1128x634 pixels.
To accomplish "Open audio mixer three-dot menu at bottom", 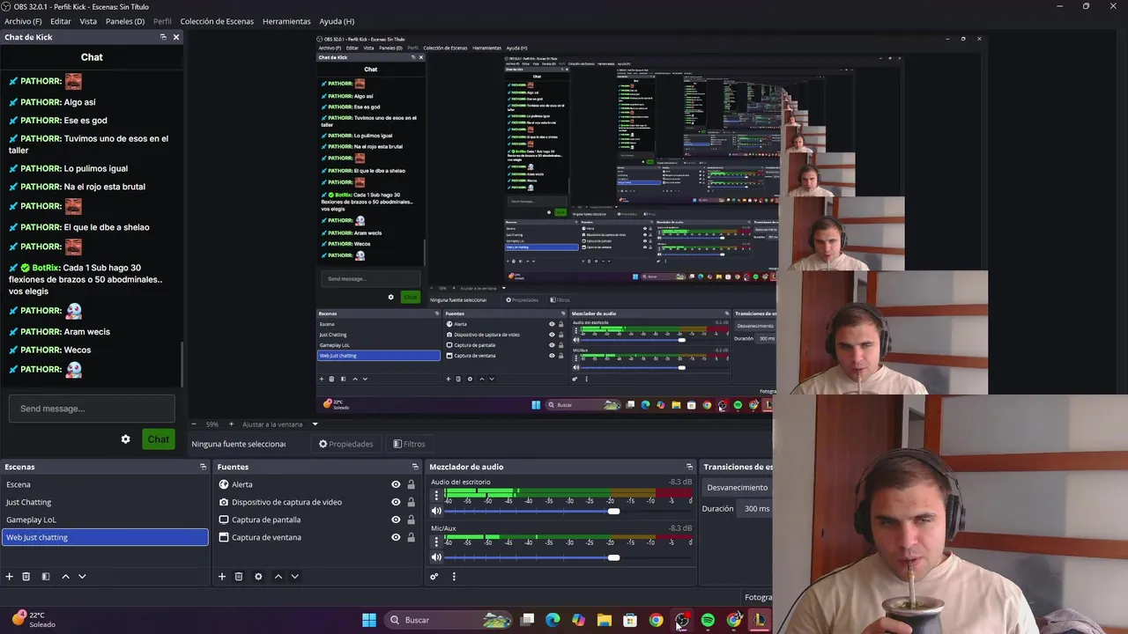I will pyautogui.click(x=454, y=577).
